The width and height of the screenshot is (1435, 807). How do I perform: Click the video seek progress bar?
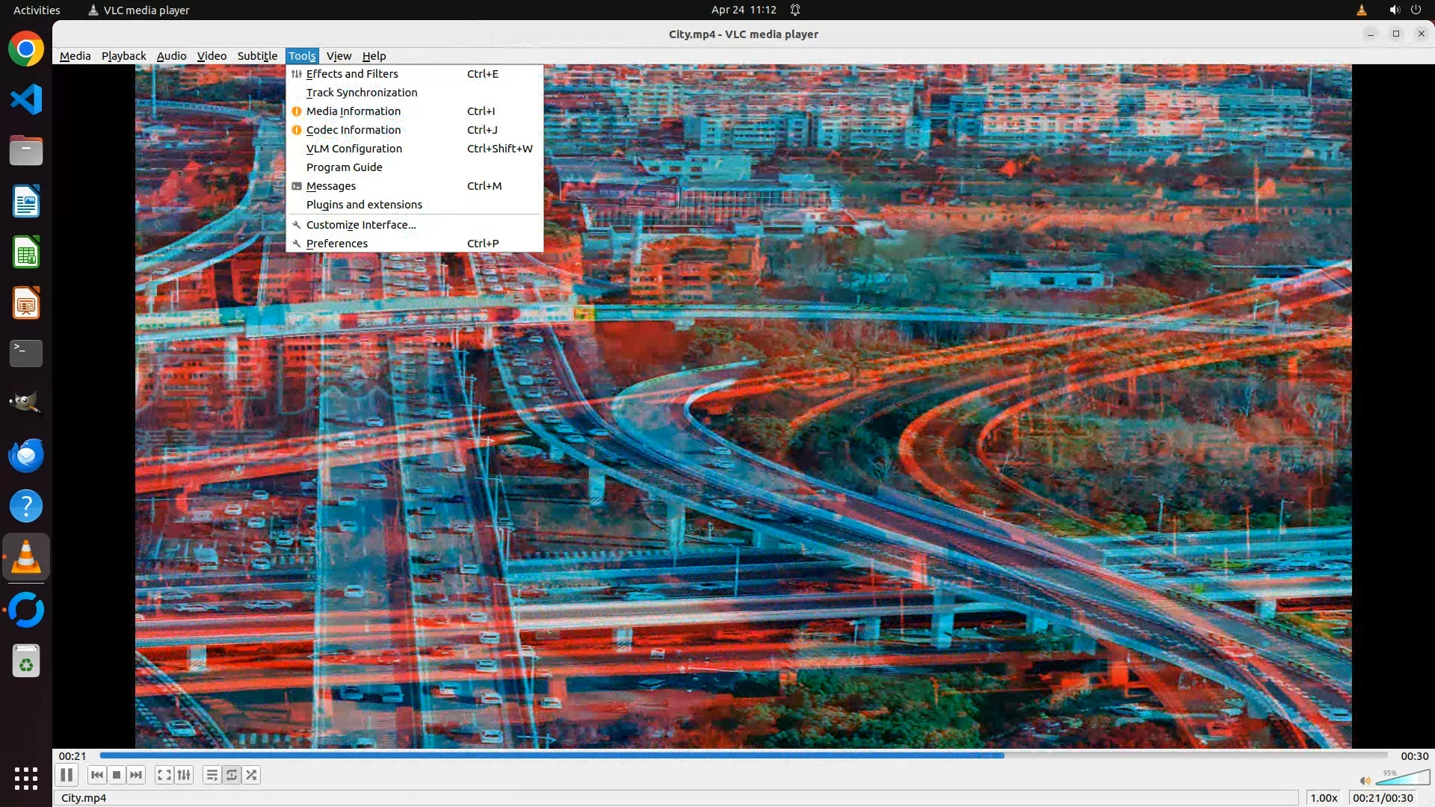tap(743, 755)
